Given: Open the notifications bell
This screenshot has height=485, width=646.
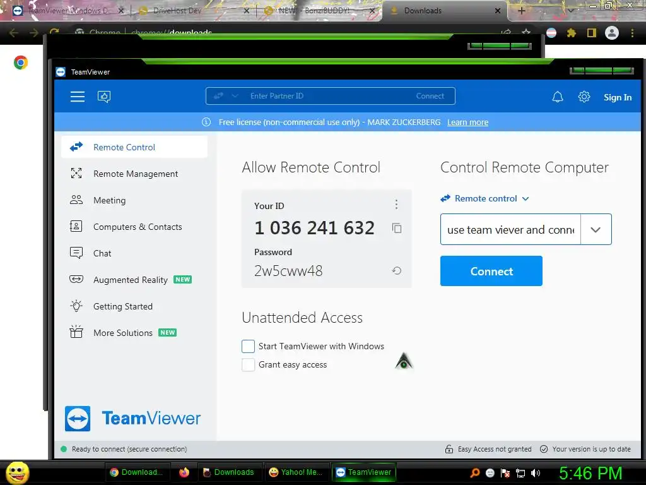Looking at the screenshot, I should point(558,97).
